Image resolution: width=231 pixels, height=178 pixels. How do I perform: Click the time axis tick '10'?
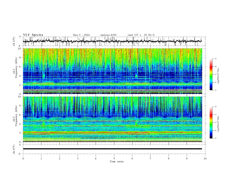205,159
